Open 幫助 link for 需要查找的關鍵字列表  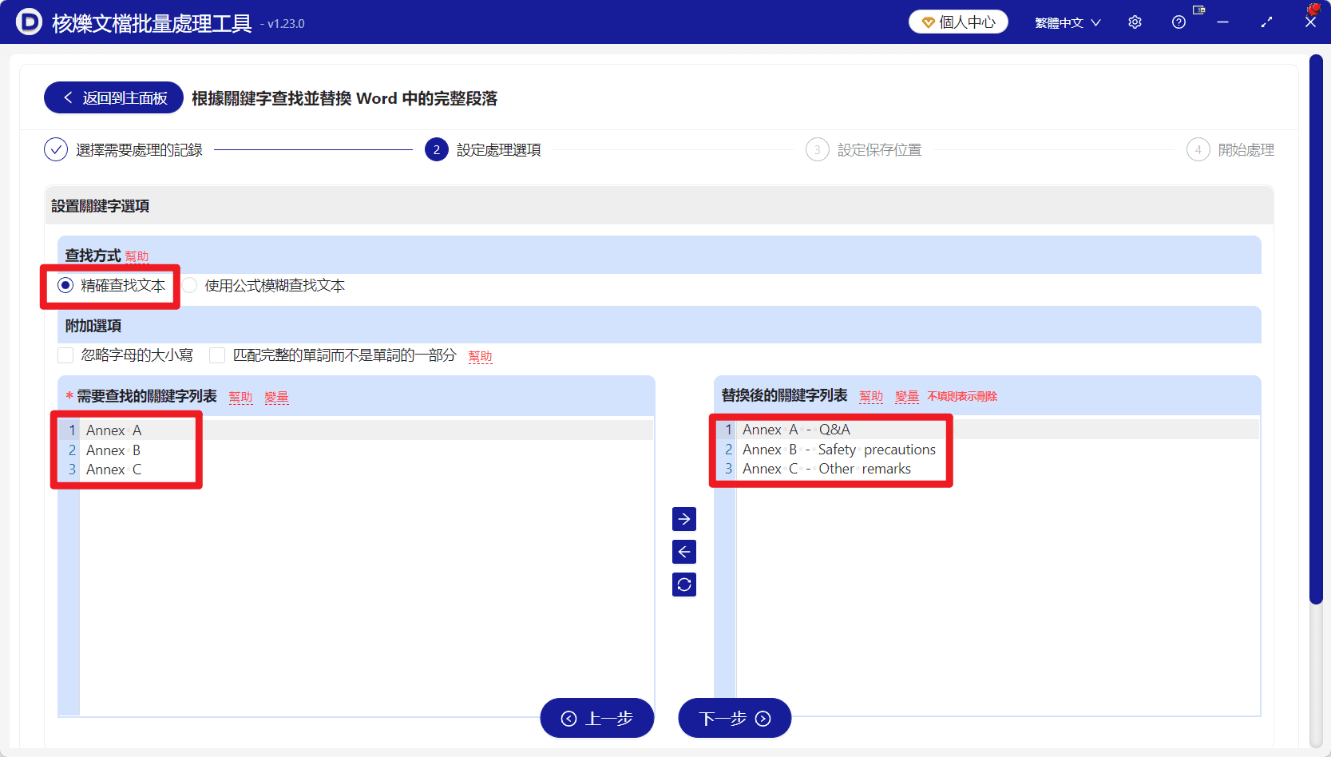(x=241, y=397)
